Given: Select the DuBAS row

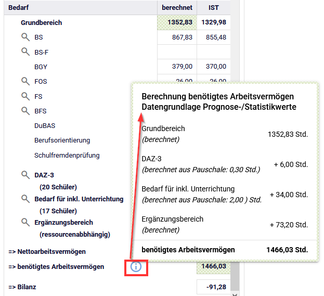Looking at the screenshot, I should [45, 126].
